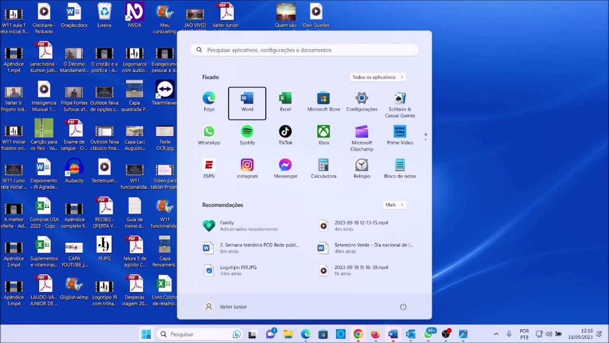
Task: Open Edge from pinned apps
Action: [209, 102]
